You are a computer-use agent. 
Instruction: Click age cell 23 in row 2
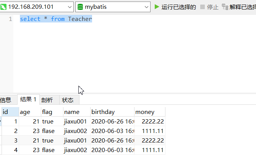point(30,131)
